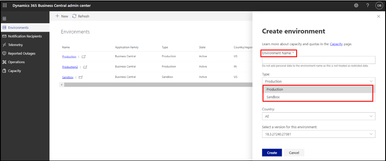This screenshot has width=386, height=161.
Task: Click the Country/region column header
Action: click(x=243, y=47)
